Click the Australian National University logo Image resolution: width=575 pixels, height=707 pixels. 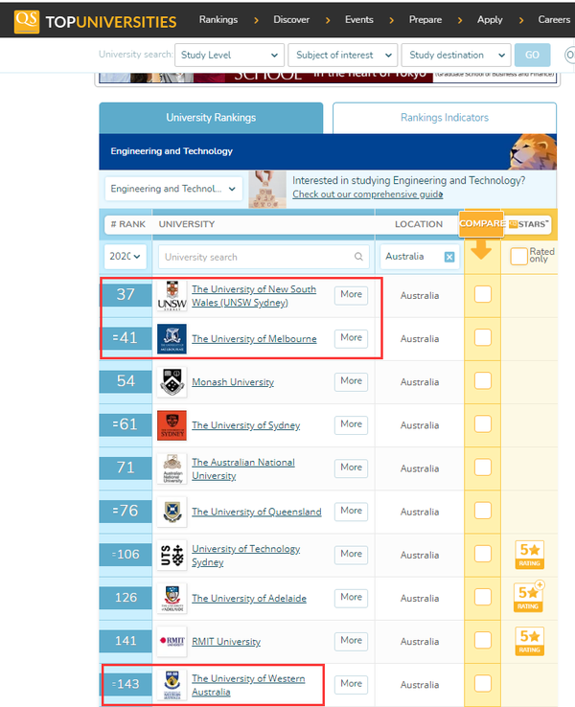pos(172,468)
